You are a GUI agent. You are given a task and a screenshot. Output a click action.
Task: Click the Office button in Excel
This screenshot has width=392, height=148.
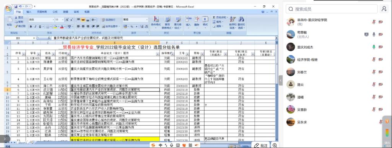[8, 9]
